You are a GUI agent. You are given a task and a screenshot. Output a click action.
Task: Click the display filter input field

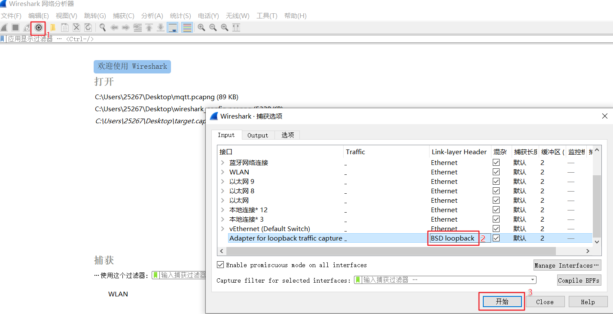coord(86,39)
